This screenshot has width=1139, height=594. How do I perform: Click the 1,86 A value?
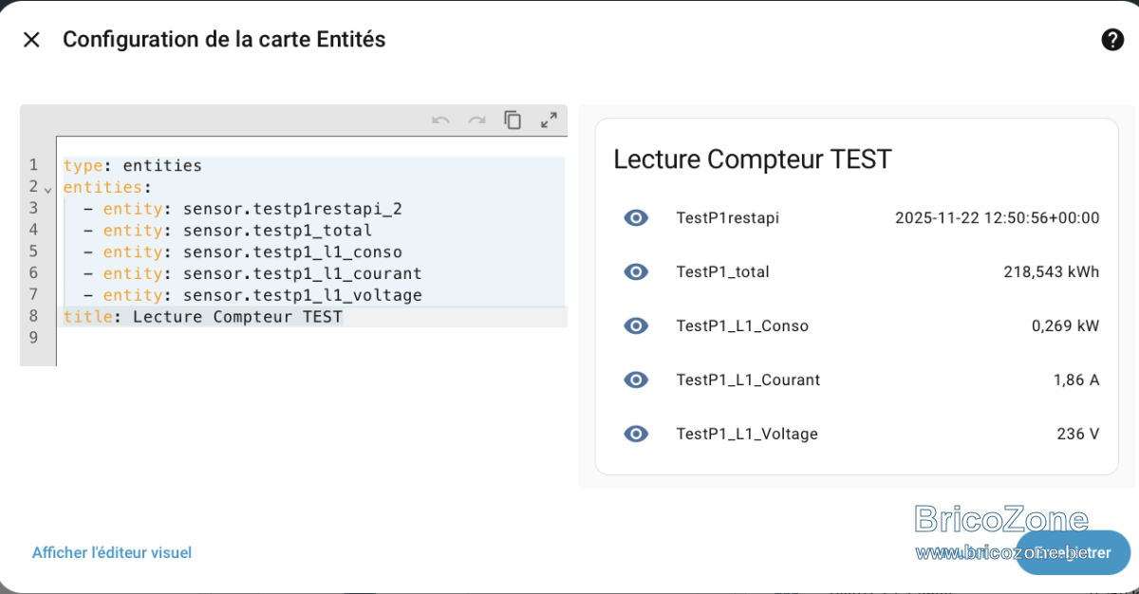[x=1076, y=380]
